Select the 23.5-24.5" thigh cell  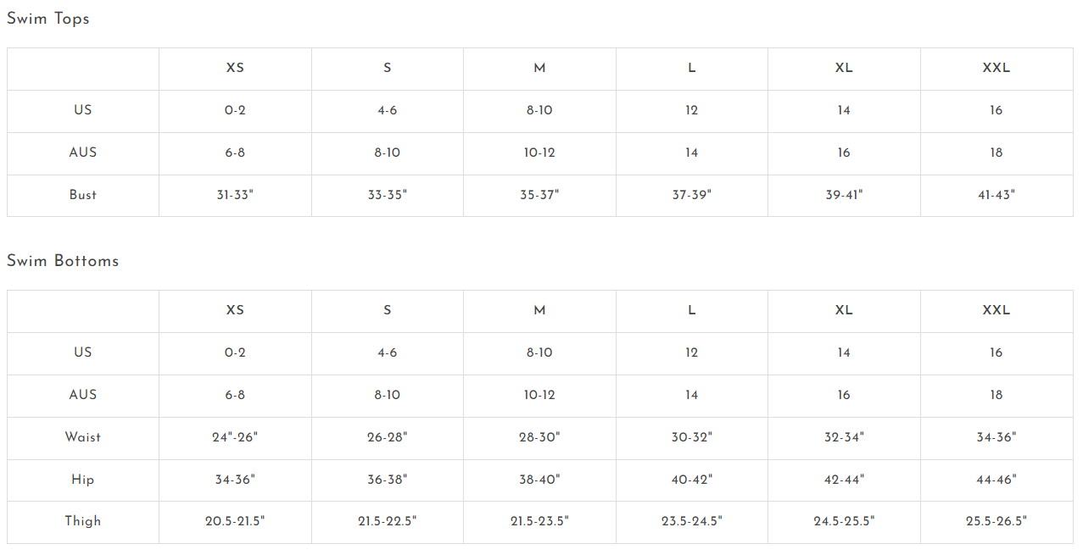[691, 521]
